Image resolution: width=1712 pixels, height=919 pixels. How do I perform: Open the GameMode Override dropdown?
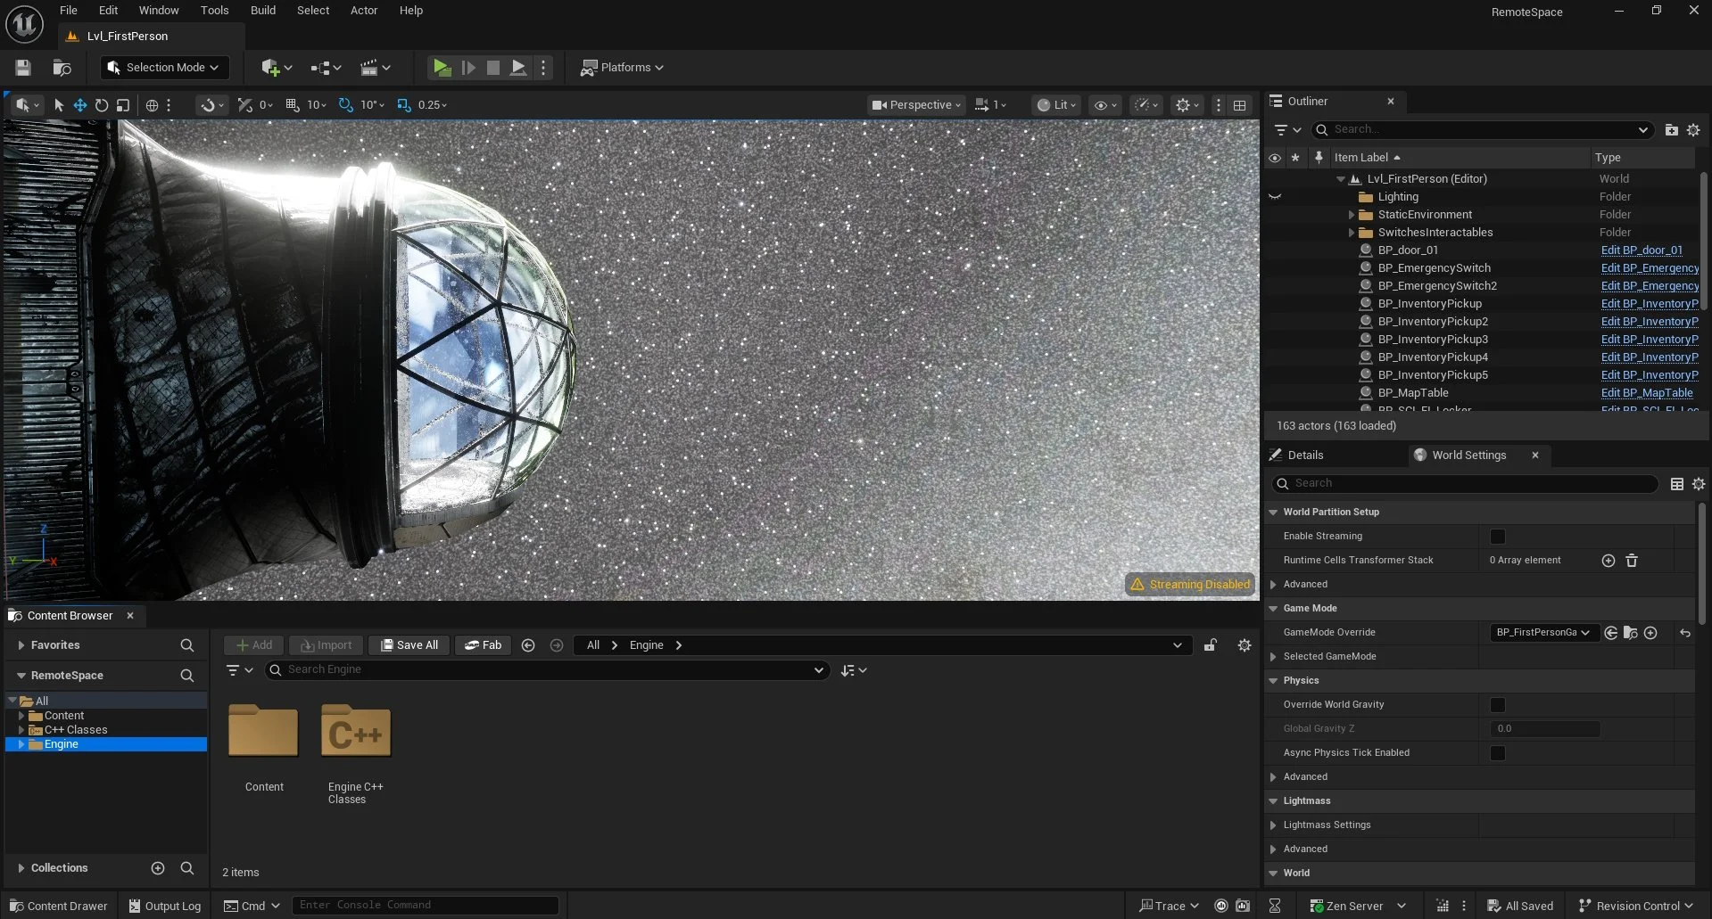point(1542,633)
